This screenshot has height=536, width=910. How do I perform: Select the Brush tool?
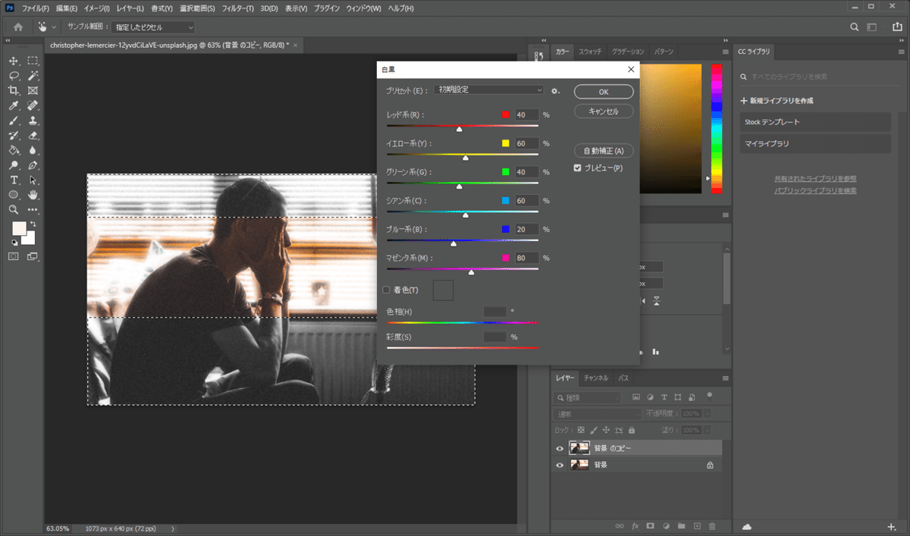pos(14,121)
